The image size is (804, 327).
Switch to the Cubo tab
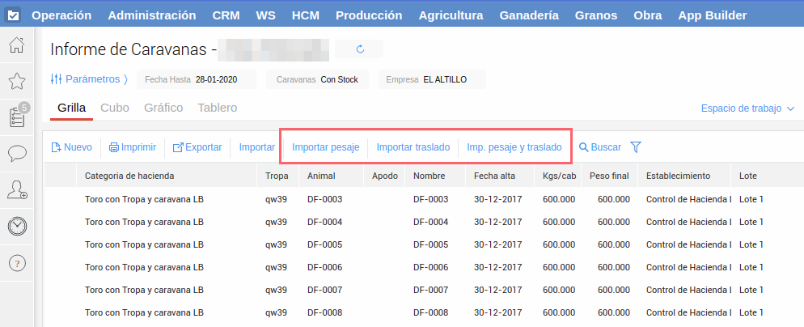115,108
